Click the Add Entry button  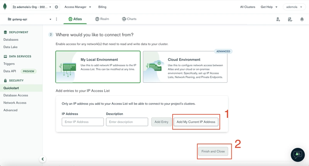pos(161,122)
